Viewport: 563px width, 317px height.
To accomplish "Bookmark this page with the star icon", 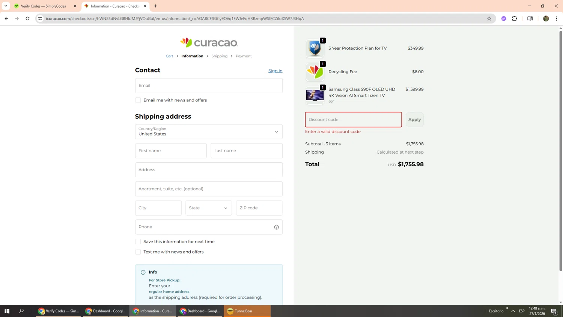I will (x=489, y=18).
